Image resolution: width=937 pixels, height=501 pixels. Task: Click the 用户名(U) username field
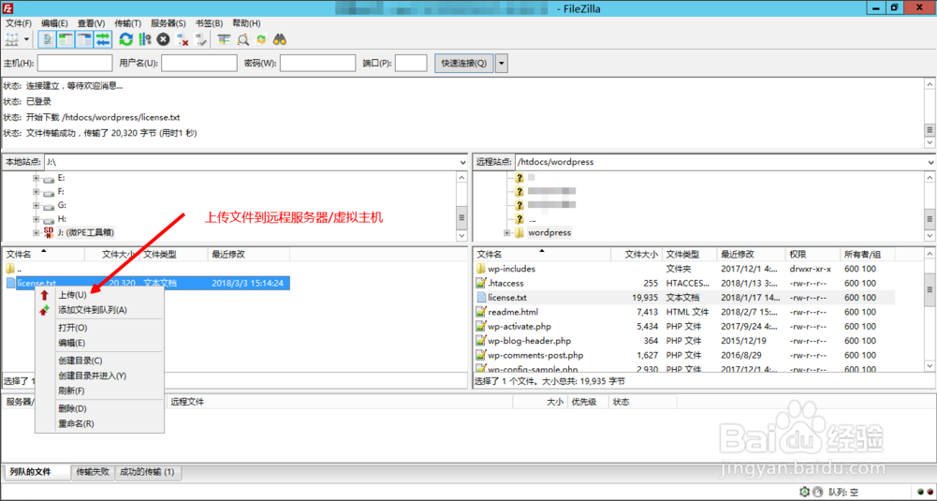pos(199,63)
